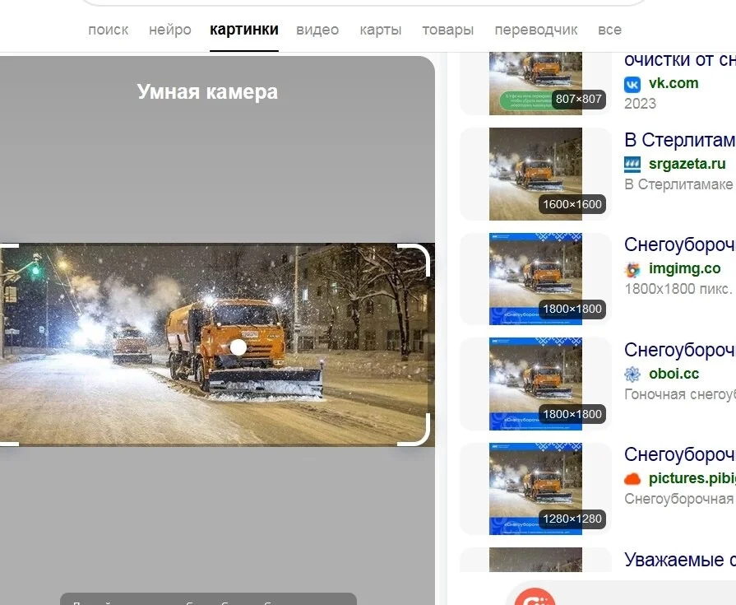Viewport: 736px width, 605px height.
Task: Open the pictures.pibig source link
Action: pyautogui.click(x=692, y=478)
